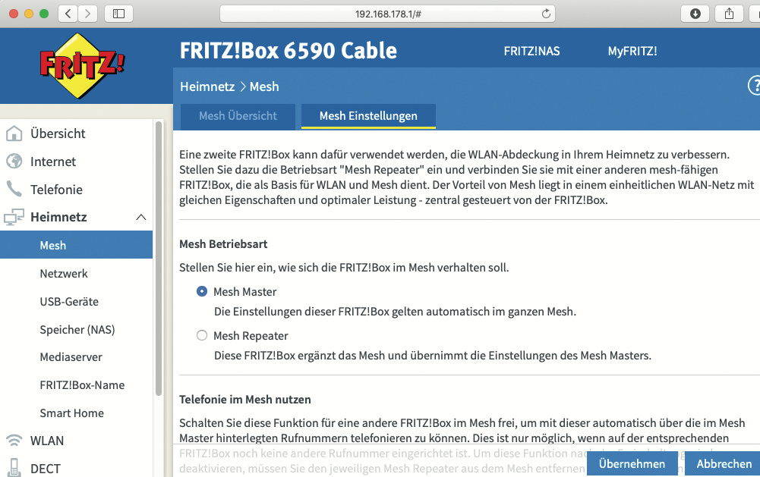Image resolution: width=760 pixels, height=477 pixels.
Task: Click the WLAN wifi icon
Action: click(14, 440)
